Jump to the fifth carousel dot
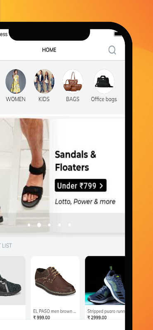153x330 pixels. [x=69, y=225]
